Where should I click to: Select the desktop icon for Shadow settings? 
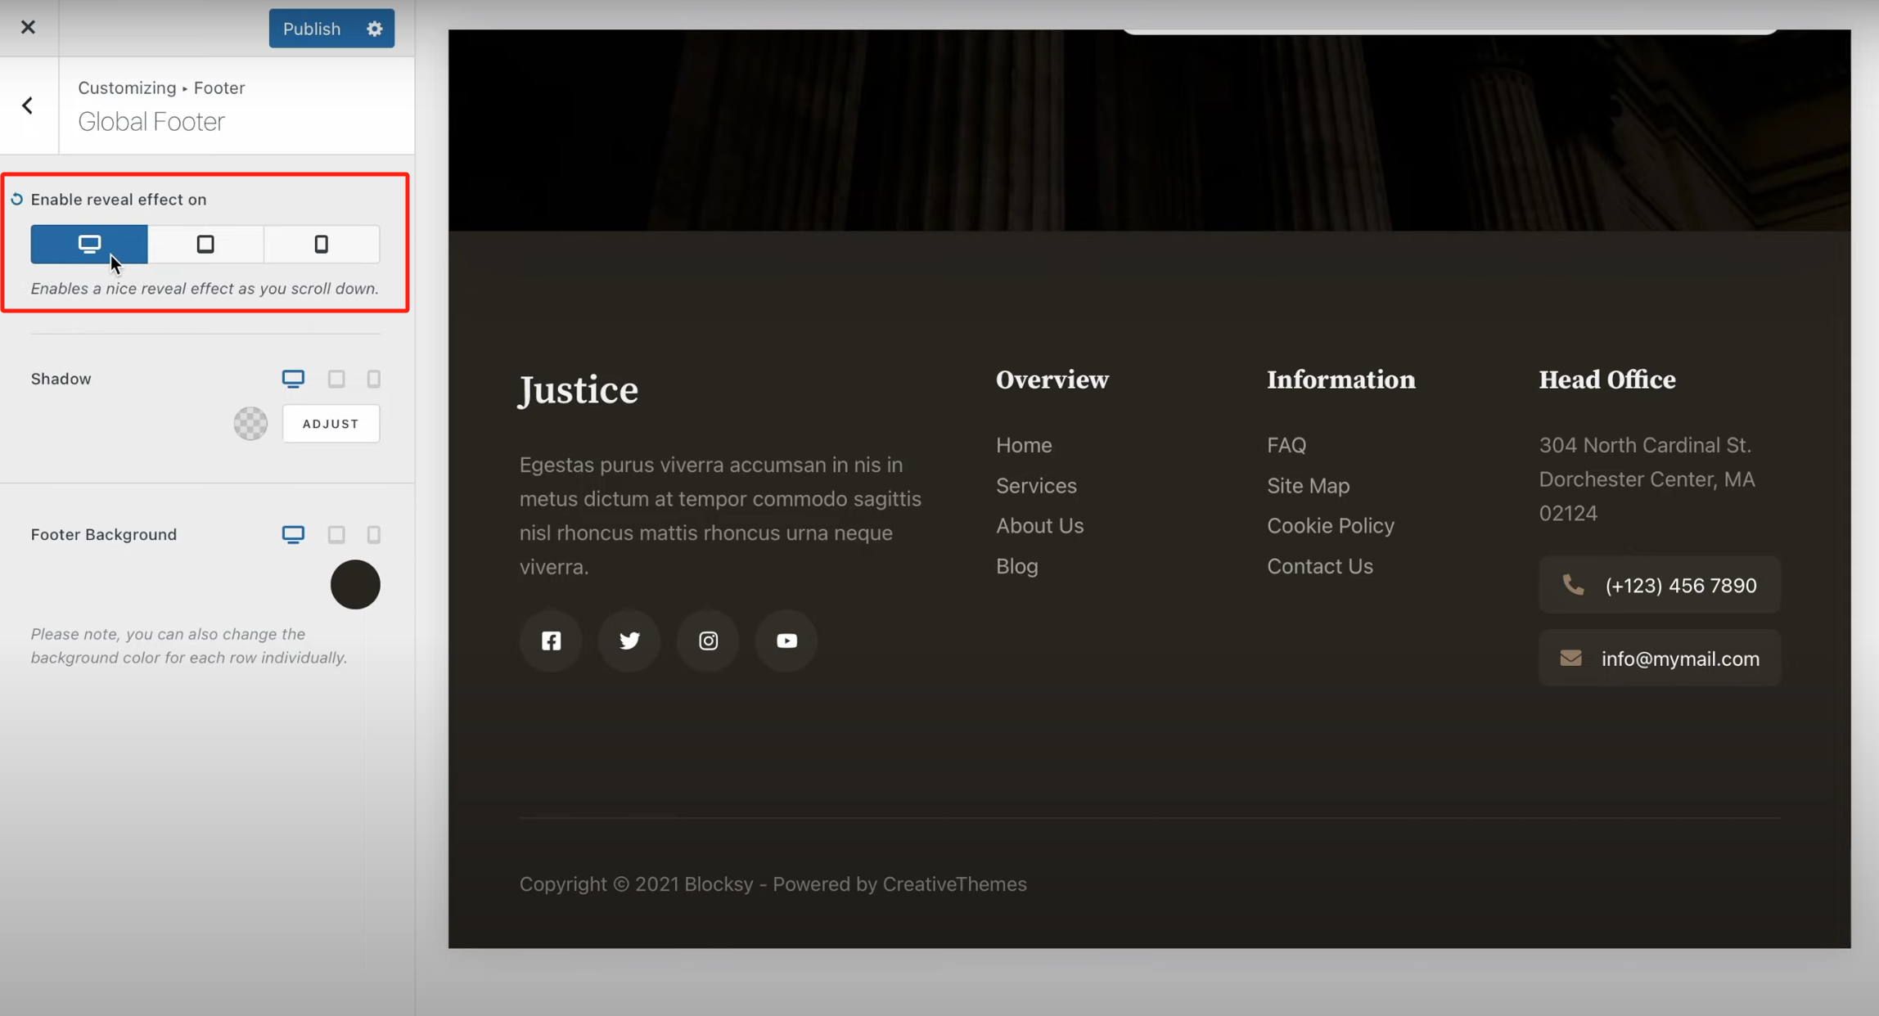pyautogui.click(x=293, y=378)
